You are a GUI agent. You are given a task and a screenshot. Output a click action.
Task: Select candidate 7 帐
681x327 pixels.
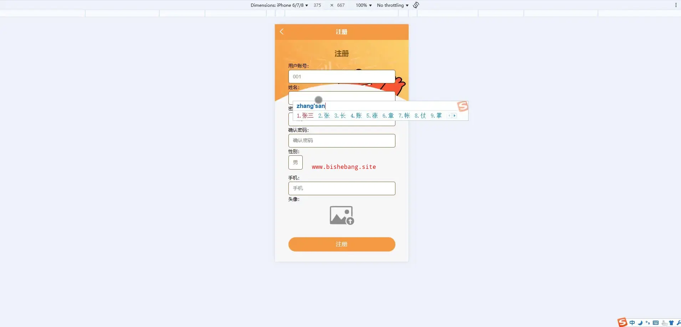(404, 116)
